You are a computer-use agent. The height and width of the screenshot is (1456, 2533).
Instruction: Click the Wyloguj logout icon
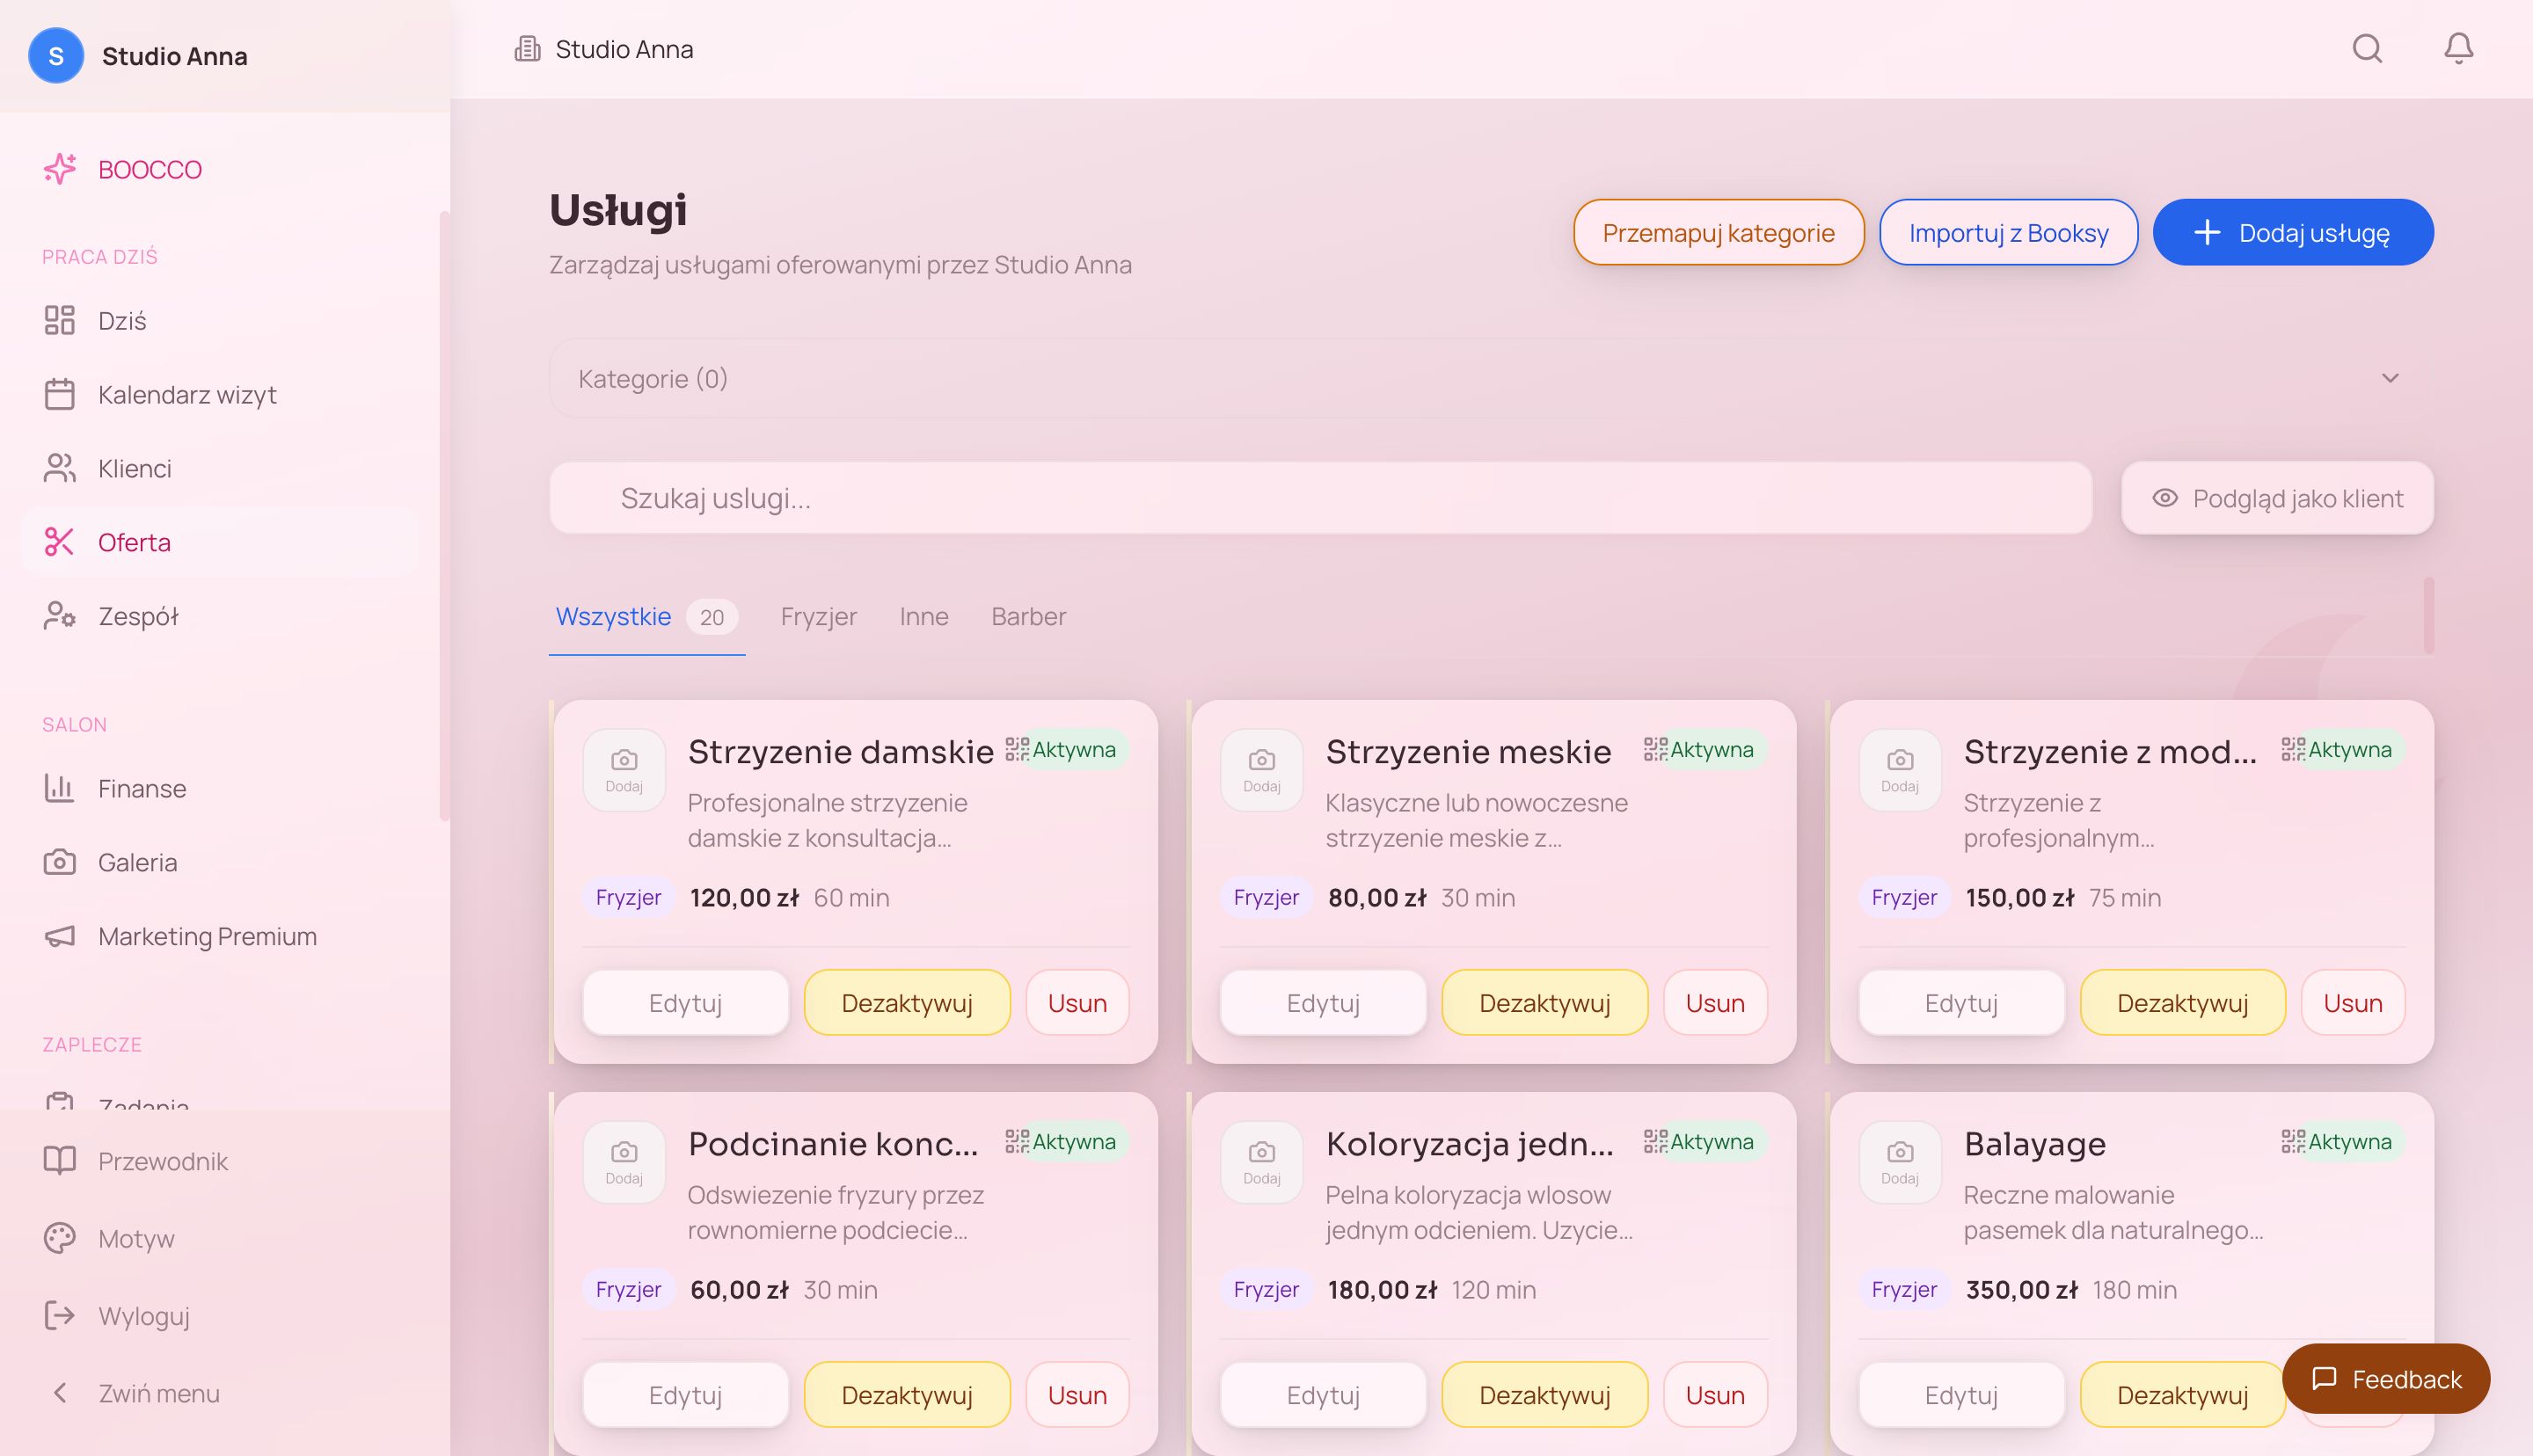tap(59, 1315)
